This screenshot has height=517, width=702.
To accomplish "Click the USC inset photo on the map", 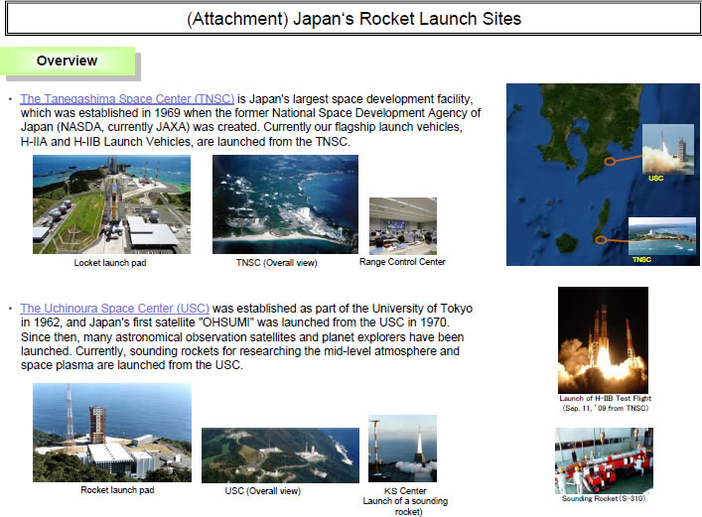I will (668, 149).
